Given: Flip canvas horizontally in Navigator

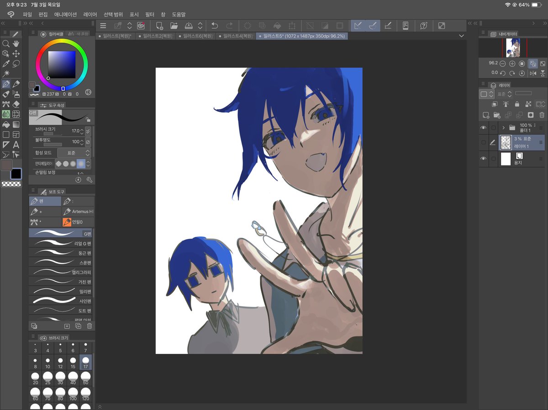Looking at the screenshot, I should click(x=533, y=73).
